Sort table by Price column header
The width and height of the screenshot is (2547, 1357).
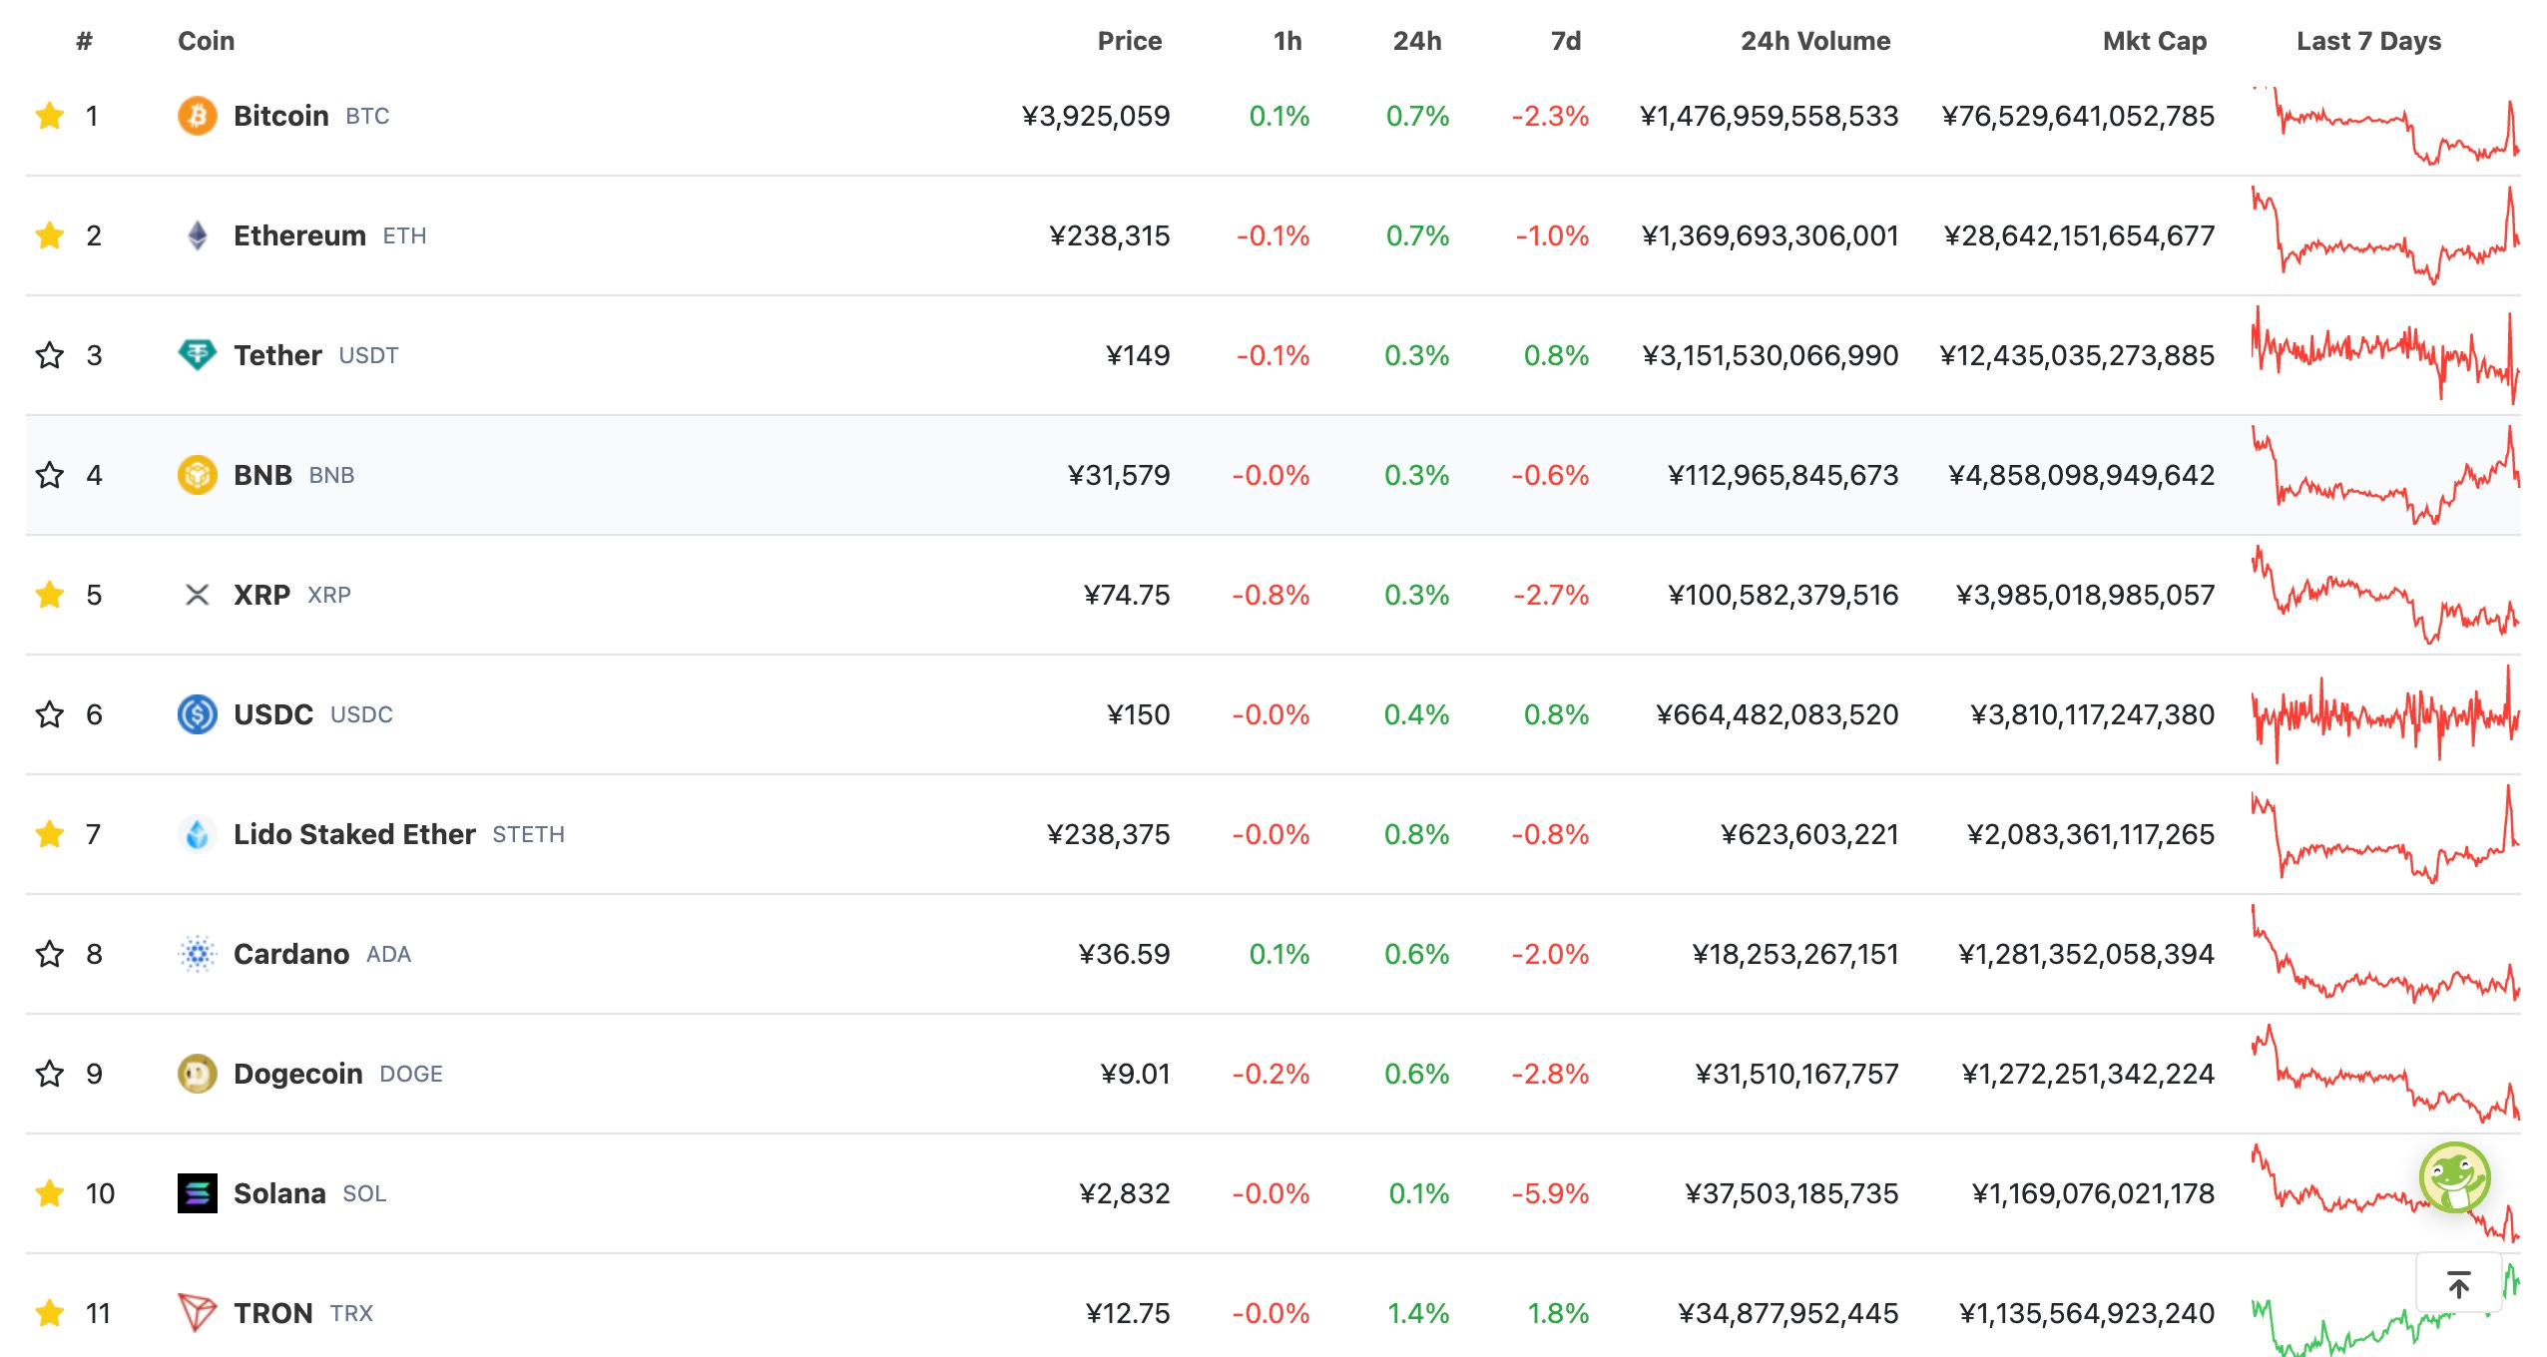[1130, 41]
